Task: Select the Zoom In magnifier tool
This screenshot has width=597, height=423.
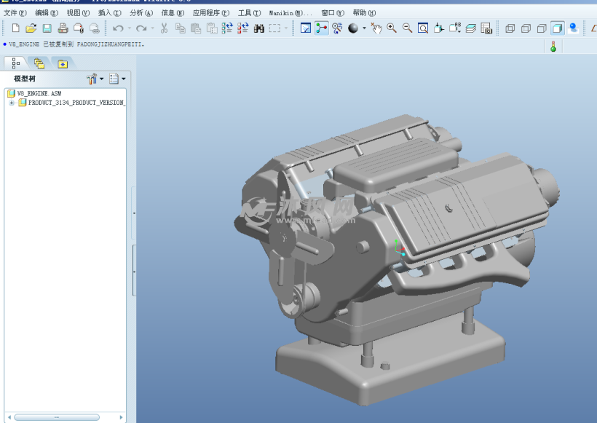Action: (390, 28)
